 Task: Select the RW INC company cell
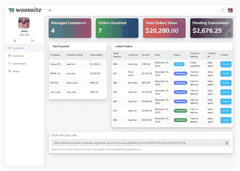point(54,83)
